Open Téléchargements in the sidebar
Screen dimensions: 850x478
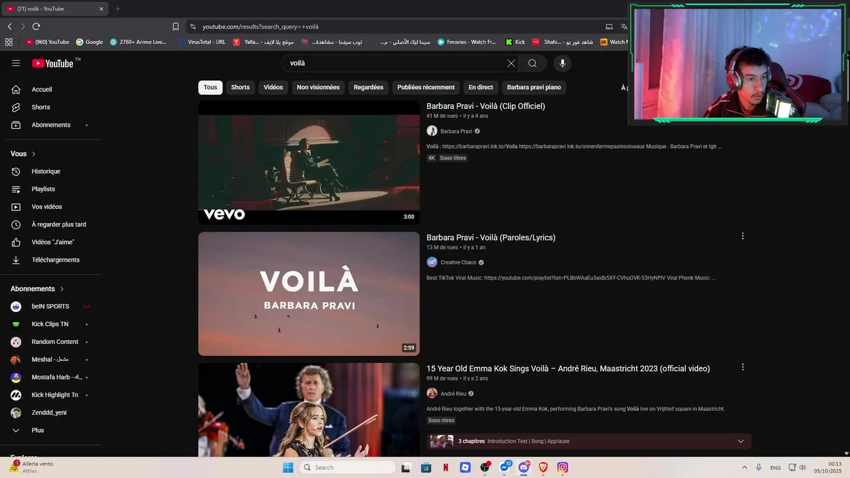(52, 260)
